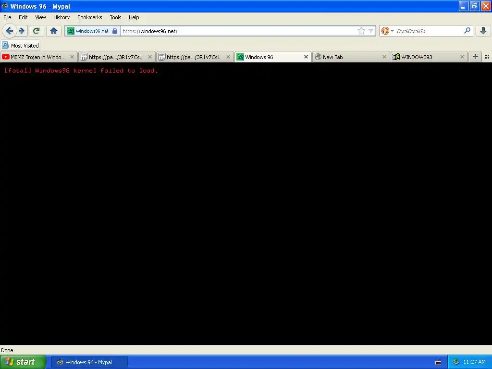Minimize the Mypal browser window
Image resolution: width=492 pixels, height=369 pixels.
point(464,6)
